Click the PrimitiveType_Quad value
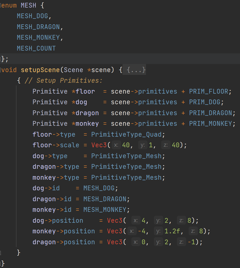Screen dimensions: 240x268 [126, 134]
